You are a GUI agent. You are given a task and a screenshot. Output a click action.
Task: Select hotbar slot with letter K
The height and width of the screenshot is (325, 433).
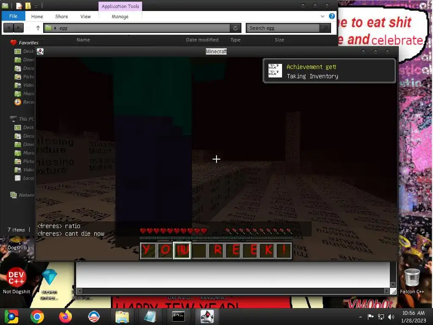pyautogui.click(x=268, y=251)
